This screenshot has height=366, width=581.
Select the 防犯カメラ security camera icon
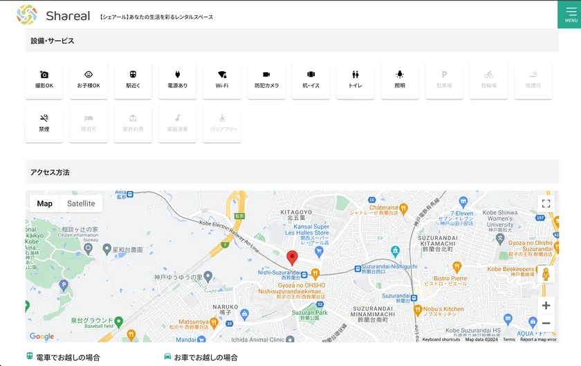[266, 80]
